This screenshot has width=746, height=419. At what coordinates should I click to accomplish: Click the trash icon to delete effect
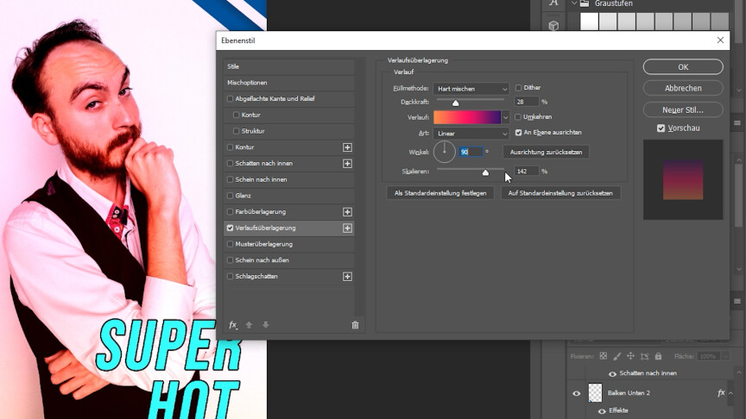click(355, 325)
